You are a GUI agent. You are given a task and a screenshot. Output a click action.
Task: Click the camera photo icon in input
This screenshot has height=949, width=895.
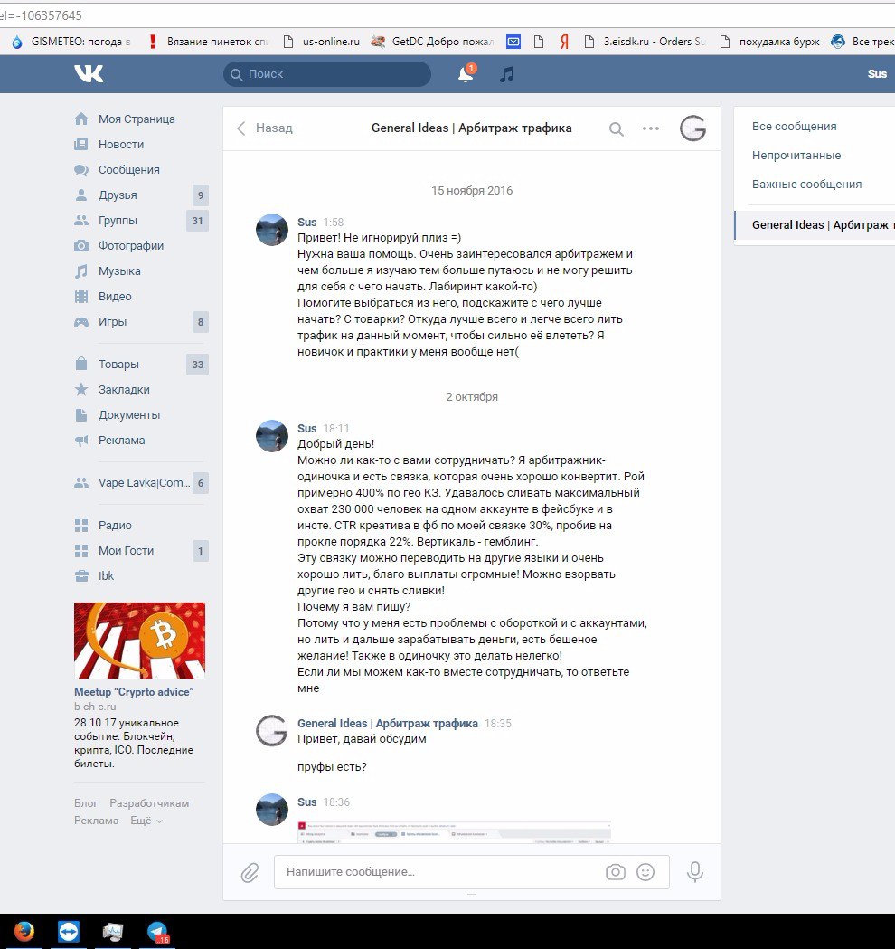point(616,872)
